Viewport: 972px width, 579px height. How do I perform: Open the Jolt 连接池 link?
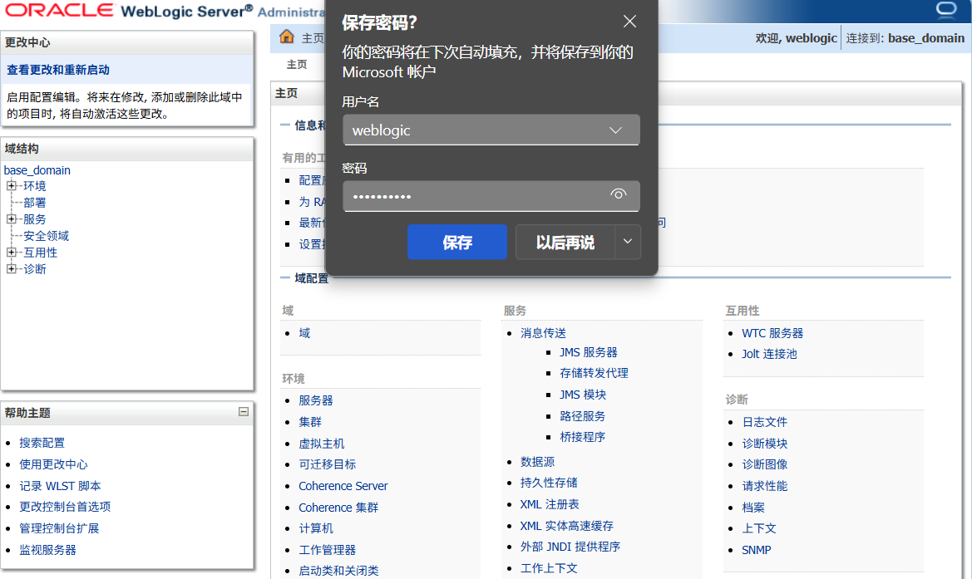[x=769, y=354]
